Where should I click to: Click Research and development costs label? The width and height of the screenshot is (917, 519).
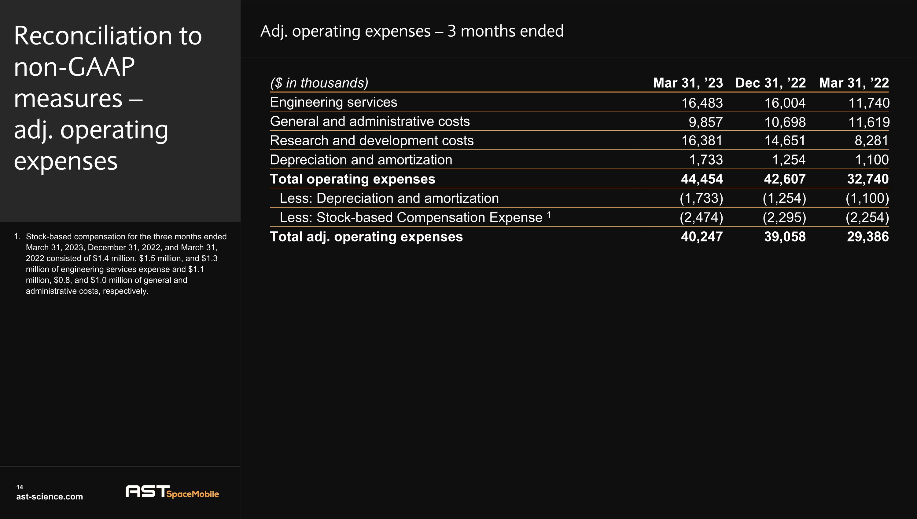(x=371, y=141)
